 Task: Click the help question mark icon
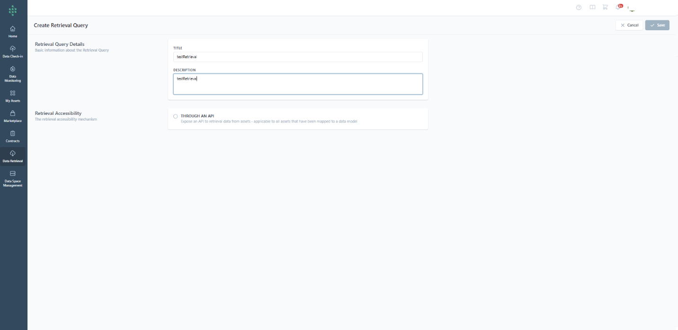click(x=579, y=7)
